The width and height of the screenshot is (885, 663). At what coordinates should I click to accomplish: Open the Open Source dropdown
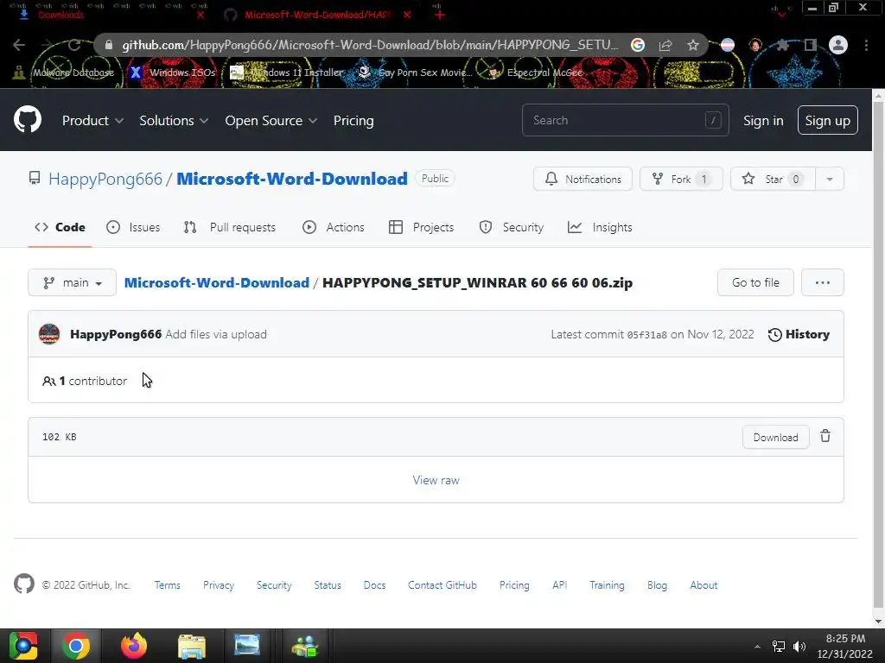click(271, 121)
